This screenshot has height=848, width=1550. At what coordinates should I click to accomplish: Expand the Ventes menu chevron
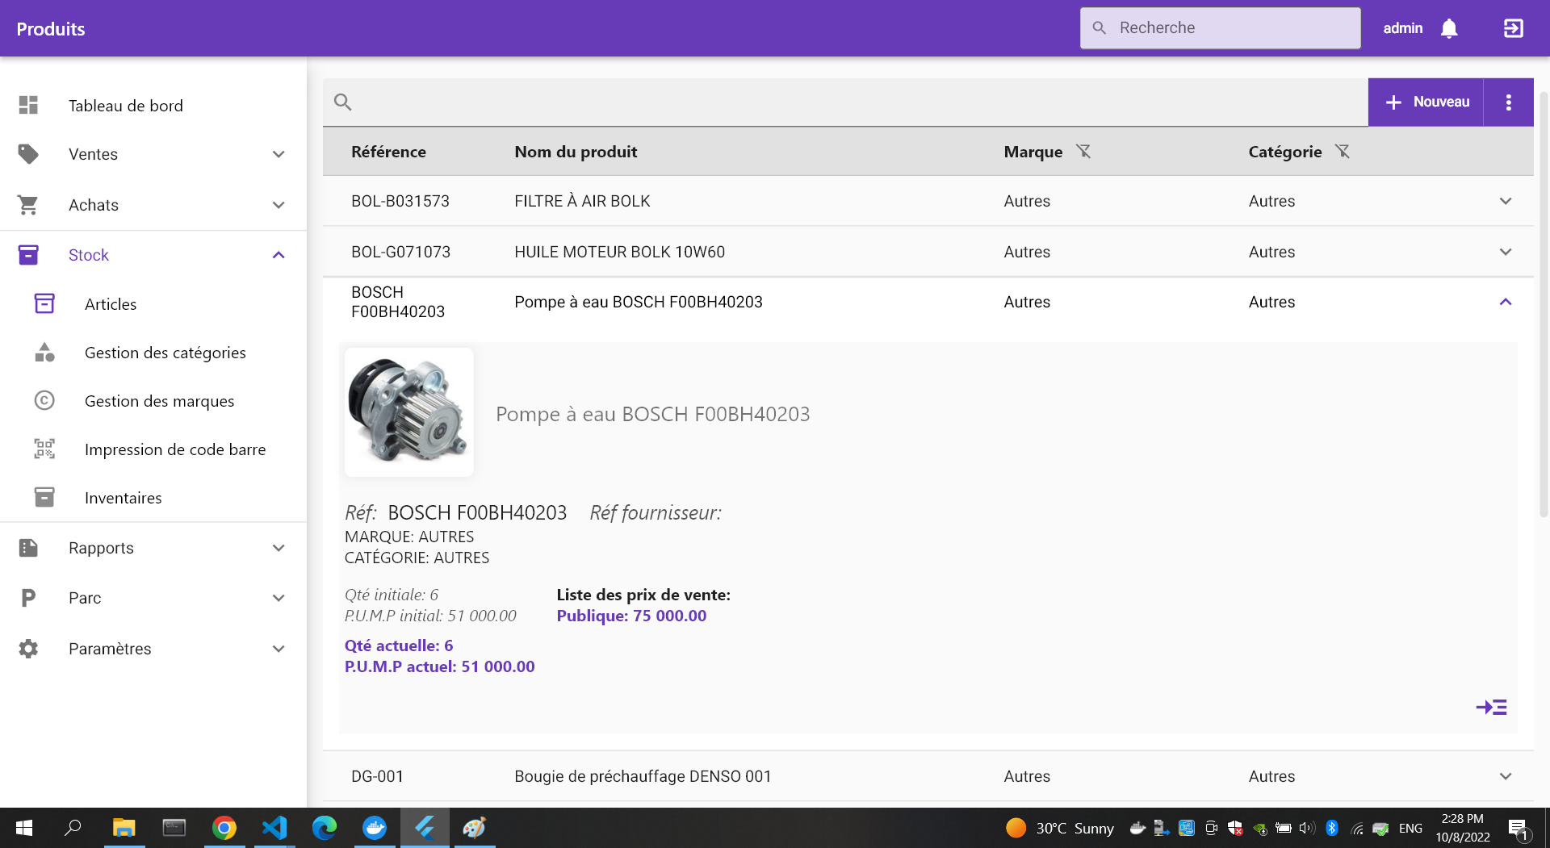[279, 154]
